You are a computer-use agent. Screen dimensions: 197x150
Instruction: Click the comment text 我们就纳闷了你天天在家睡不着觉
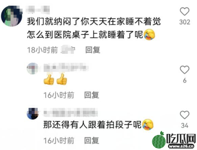[94, 22]
